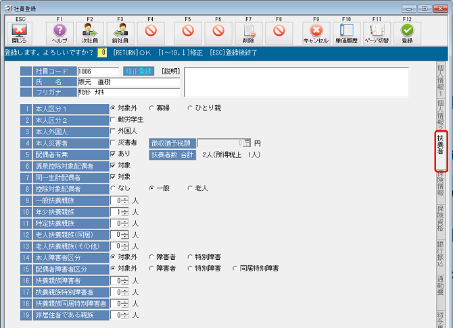Adjust the 一般扶養親族 count spinner

[x=124, y=200]
